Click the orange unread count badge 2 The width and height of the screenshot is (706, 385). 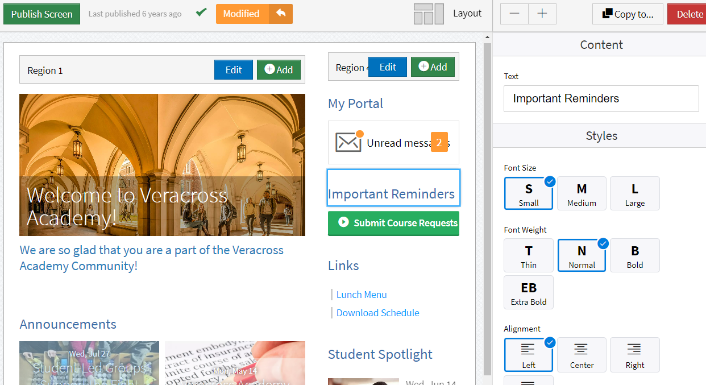pos(439,142)
